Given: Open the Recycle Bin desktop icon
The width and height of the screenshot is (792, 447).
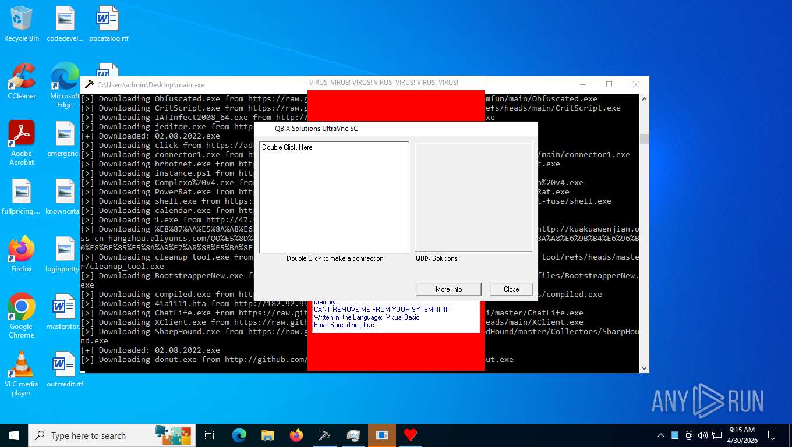Looking at the screenshot, I should coord(22,23).
